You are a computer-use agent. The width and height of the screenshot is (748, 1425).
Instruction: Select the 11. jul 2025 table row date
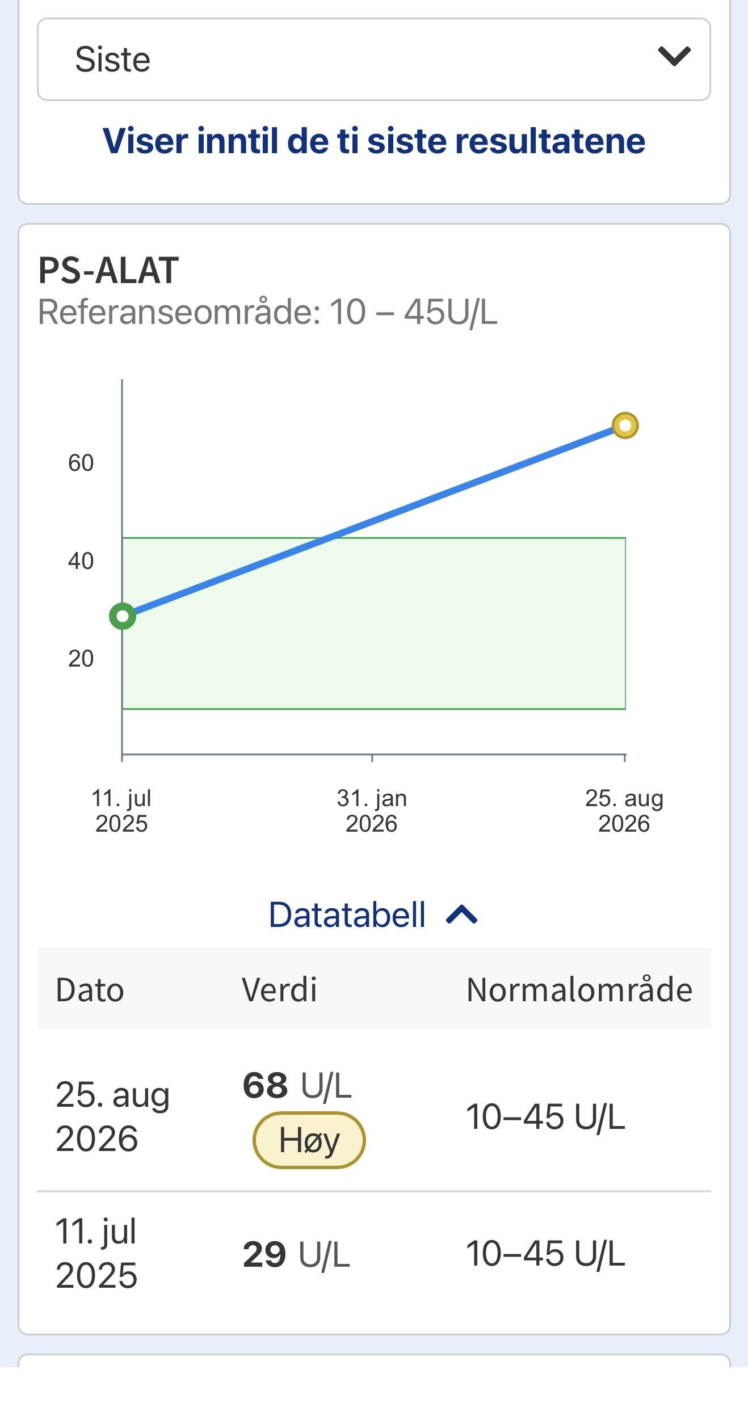click(96, 1253)
